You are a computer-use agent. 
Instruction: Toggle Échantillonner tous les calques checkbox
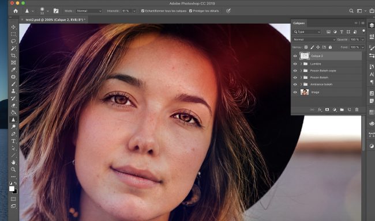click(142, 11)
